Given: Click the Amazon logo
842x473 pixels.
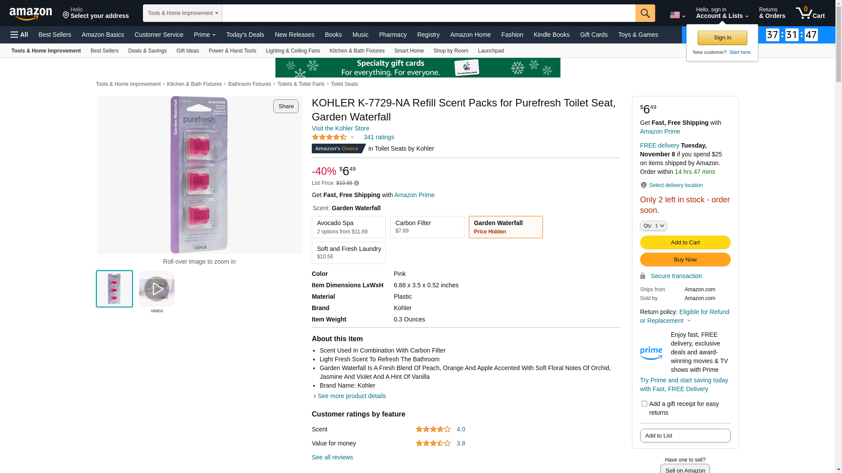Looking at the screenshot, I should pyautogui.click(x=31, y=14).
